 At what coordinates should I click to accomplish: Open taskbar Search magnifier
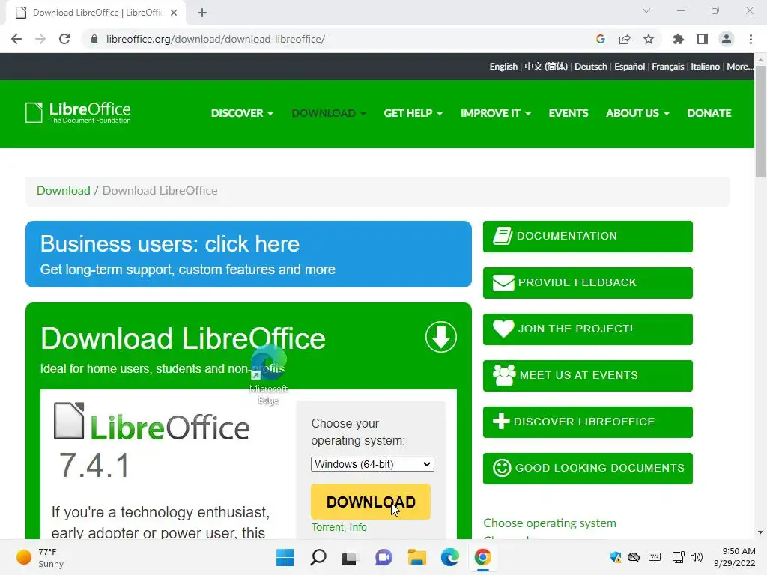point(318,557)
